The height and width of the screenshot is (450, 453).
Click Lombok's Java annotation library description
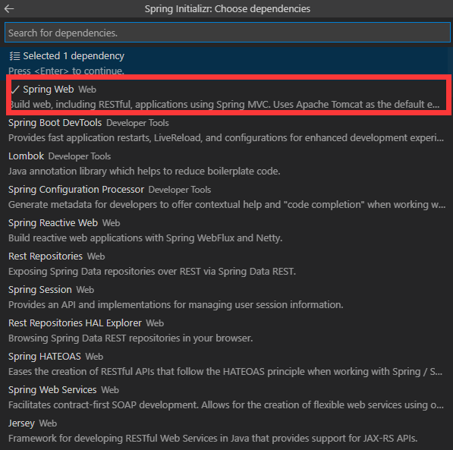coord(144,171)
